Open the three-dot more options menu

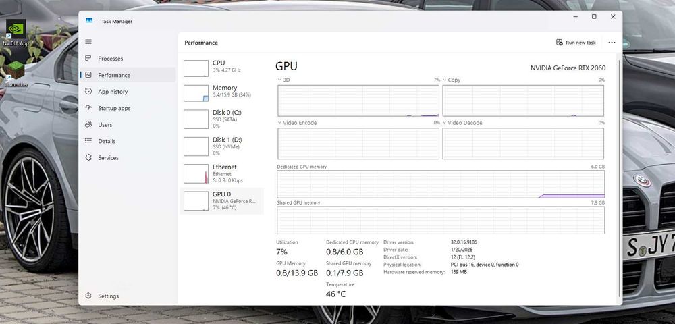pos(612,43)
